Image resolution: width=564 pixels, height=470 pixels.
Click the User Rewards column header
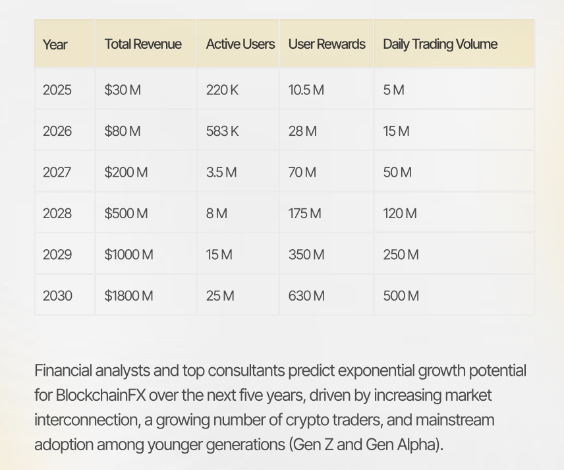coord(327,44)
